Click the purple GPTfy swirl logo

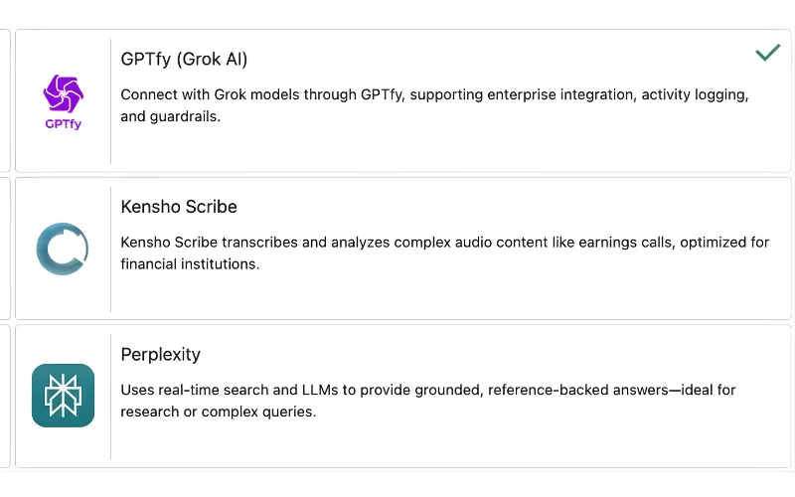tap(63, 93)
